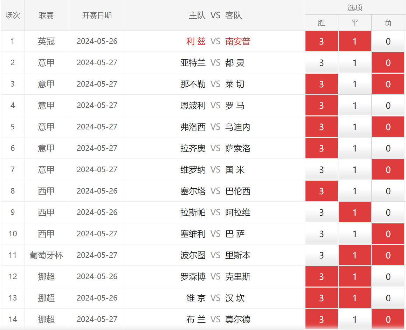Toggle draw (1) for 维京 vs 汉坎

tap(355, 298)
